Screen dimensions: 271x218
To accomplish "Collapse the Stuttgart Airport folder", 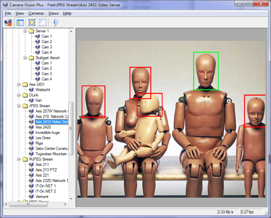I will click(25, 58).
